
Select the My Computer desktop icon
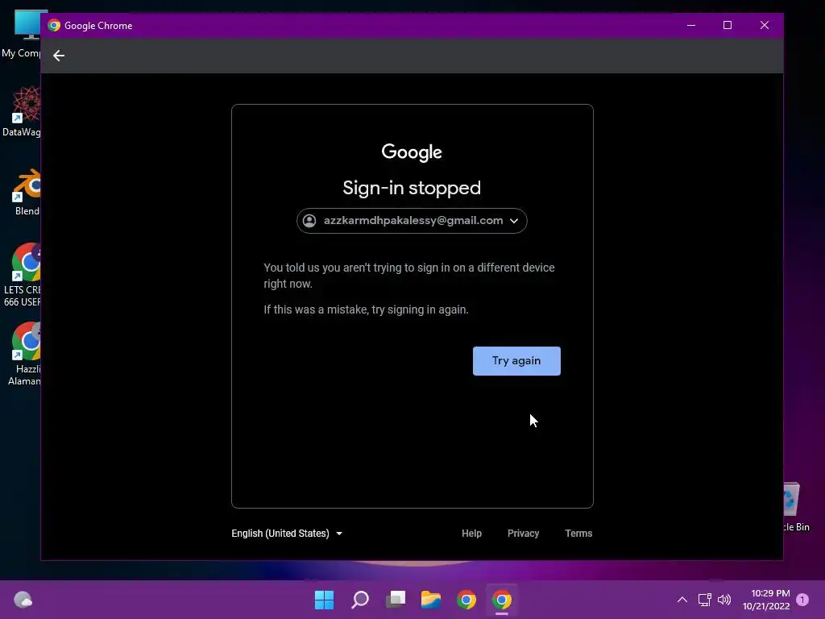coord(21,34)
